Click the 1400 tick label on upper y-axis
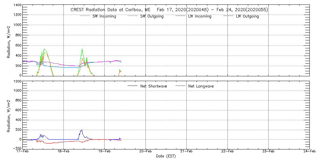This screenshot has width=319, height=159. 17,6
